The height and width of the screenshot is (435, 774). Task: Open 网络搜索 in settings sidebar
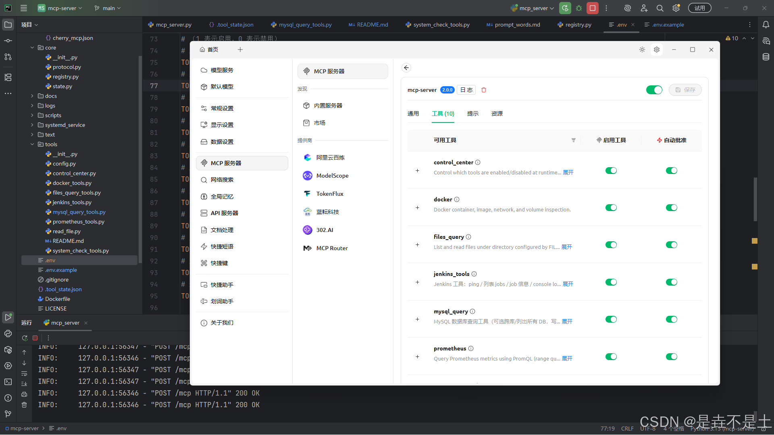(x=222, y=180)
